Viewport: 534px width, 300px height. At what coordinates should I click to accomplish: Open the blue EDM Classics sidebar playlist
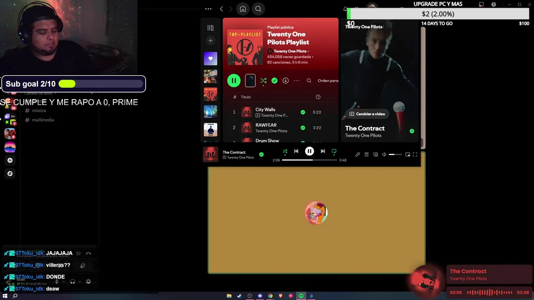tap(210, 112)
